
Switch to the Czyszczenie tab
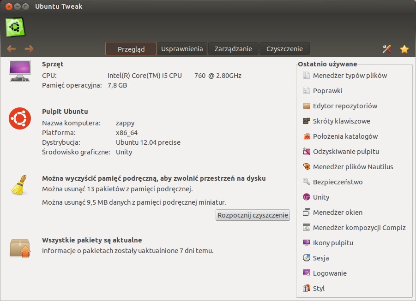284,49
